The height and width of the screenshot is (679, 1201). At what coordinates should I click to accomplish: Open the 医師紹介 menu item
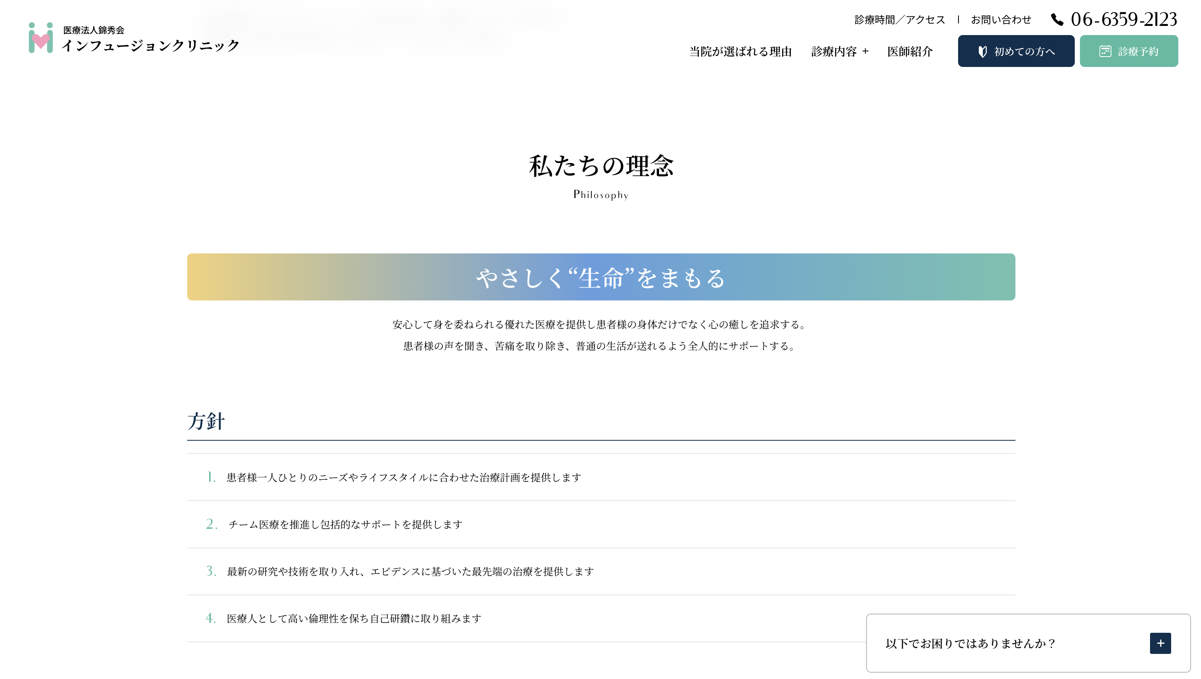910,51
